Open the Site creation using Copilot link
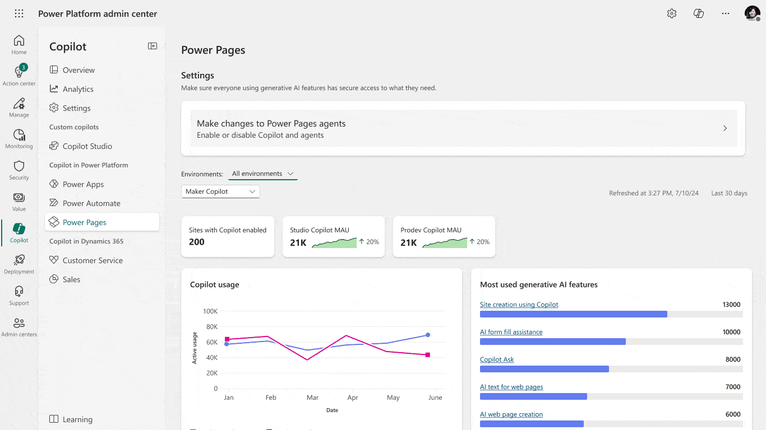Image resolution: width=766 pixels, height=430 pixels. click(x=519, y=305)
